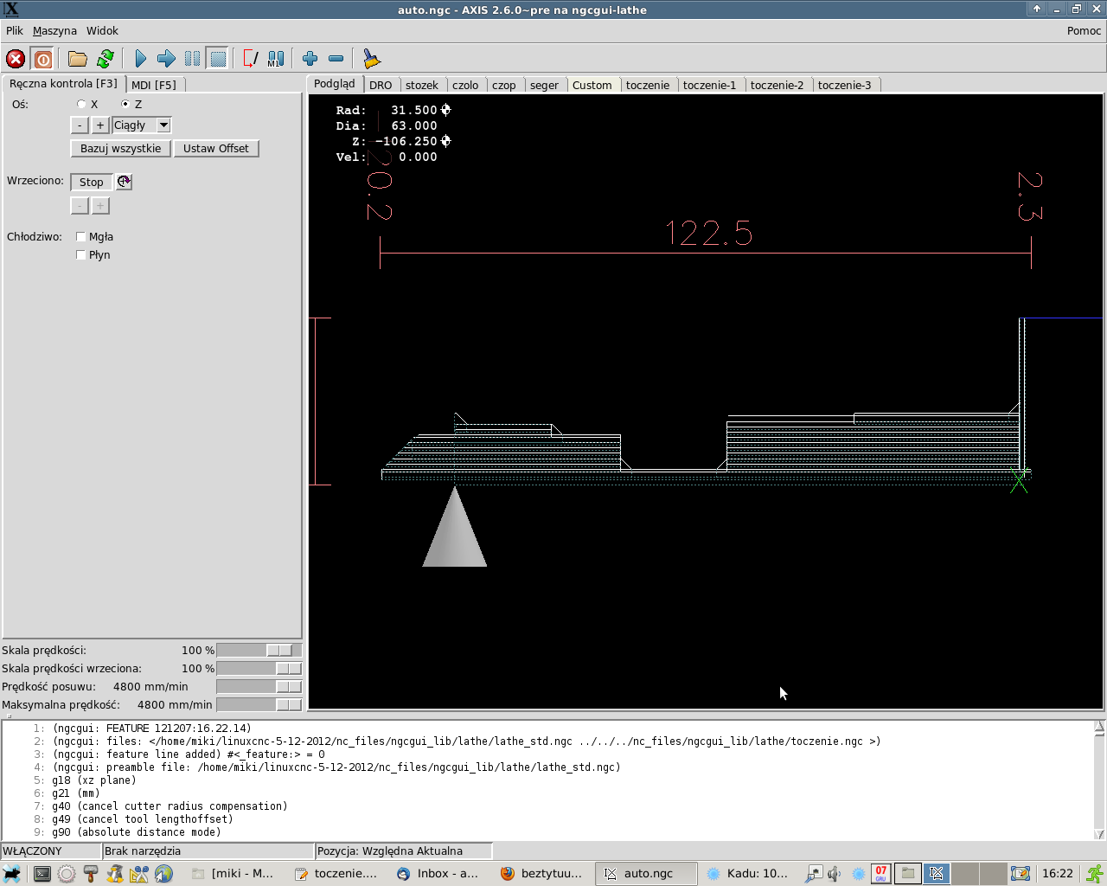Toggle the emergency stop button
Image resolution: width=1107 pixels, height=886 pixels.
16,59
